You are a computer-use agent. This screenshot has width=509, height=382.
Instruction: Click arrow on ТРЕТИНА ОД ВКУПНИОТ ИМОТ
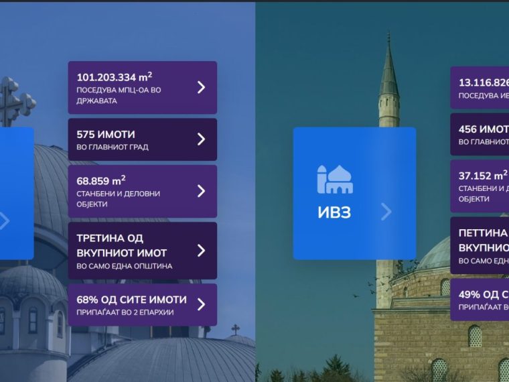coord(202,251)
